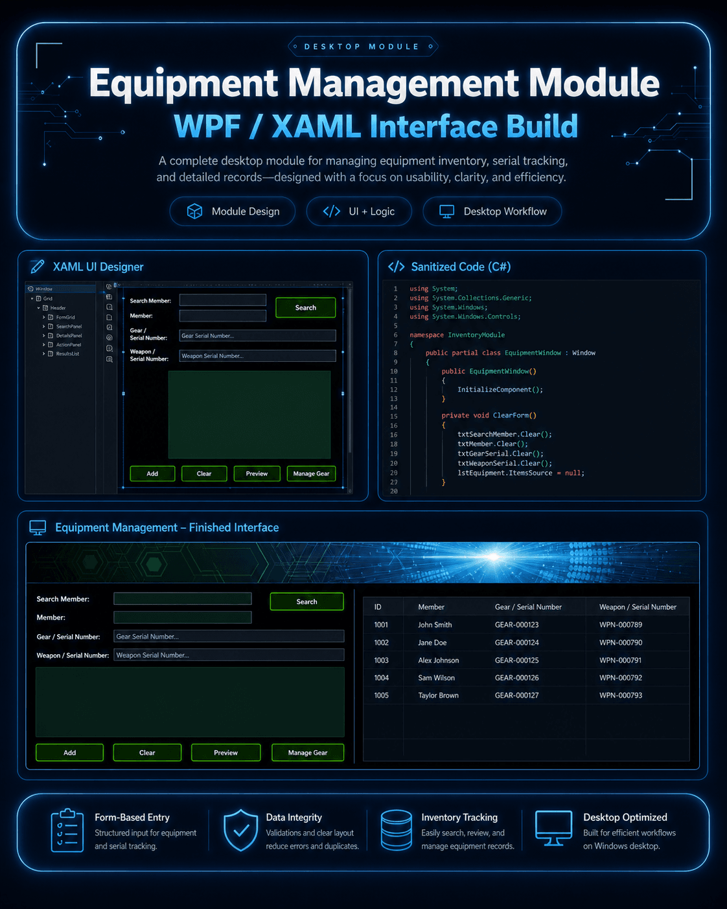Image resolution: width=727 pixels, height=909 pixels.
Task: Click the brackets icon next to Sanitized Code (C#)
Action: click(x=396, y=266)
